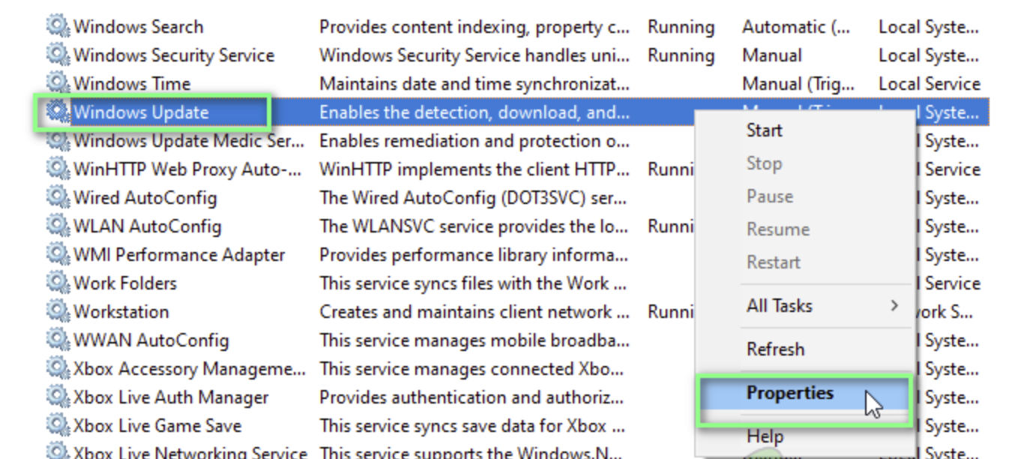
Task: Click 'Windows Security Service handles uni...' description
Action: pyautogui.click(x=475, y=55)
